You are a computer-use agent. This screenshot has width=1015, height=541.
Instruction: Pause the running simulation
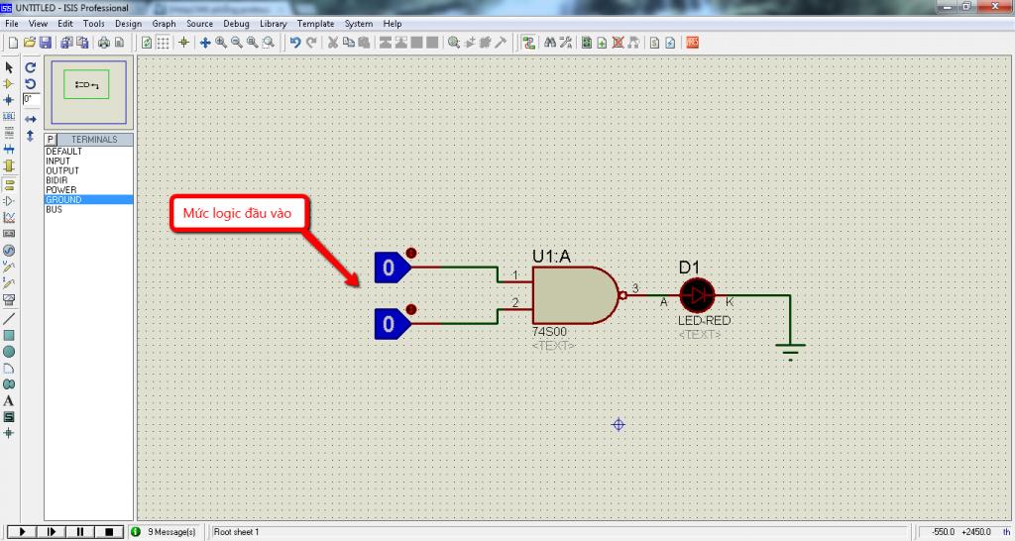click(80, 532)
